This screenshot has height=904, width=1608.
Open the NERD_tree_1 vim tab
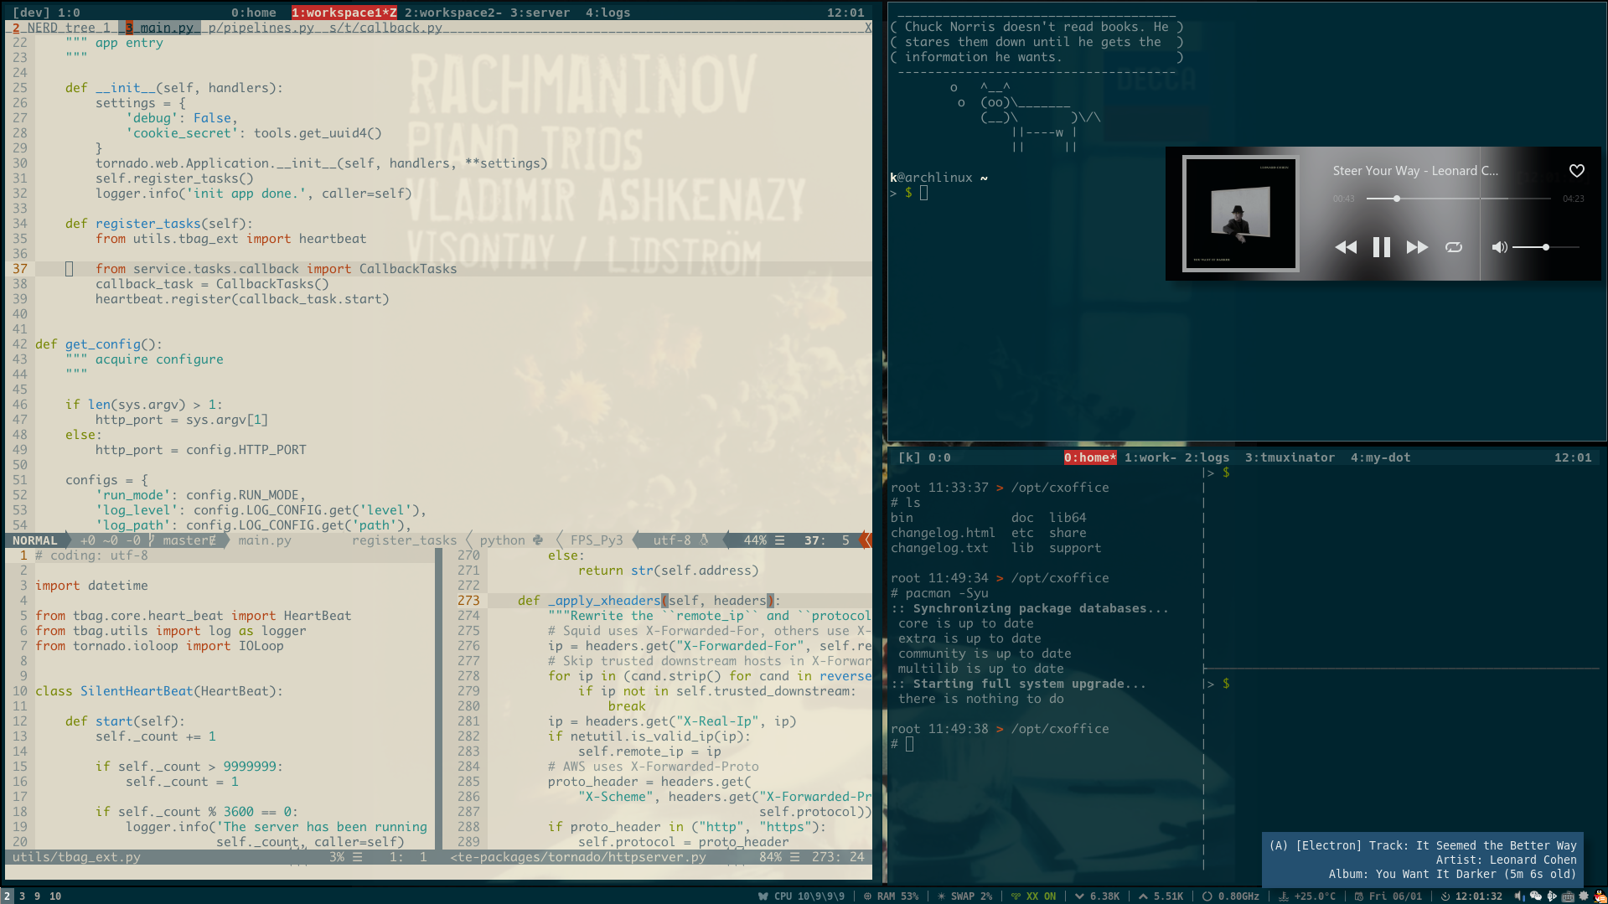[x=62, y=28]
